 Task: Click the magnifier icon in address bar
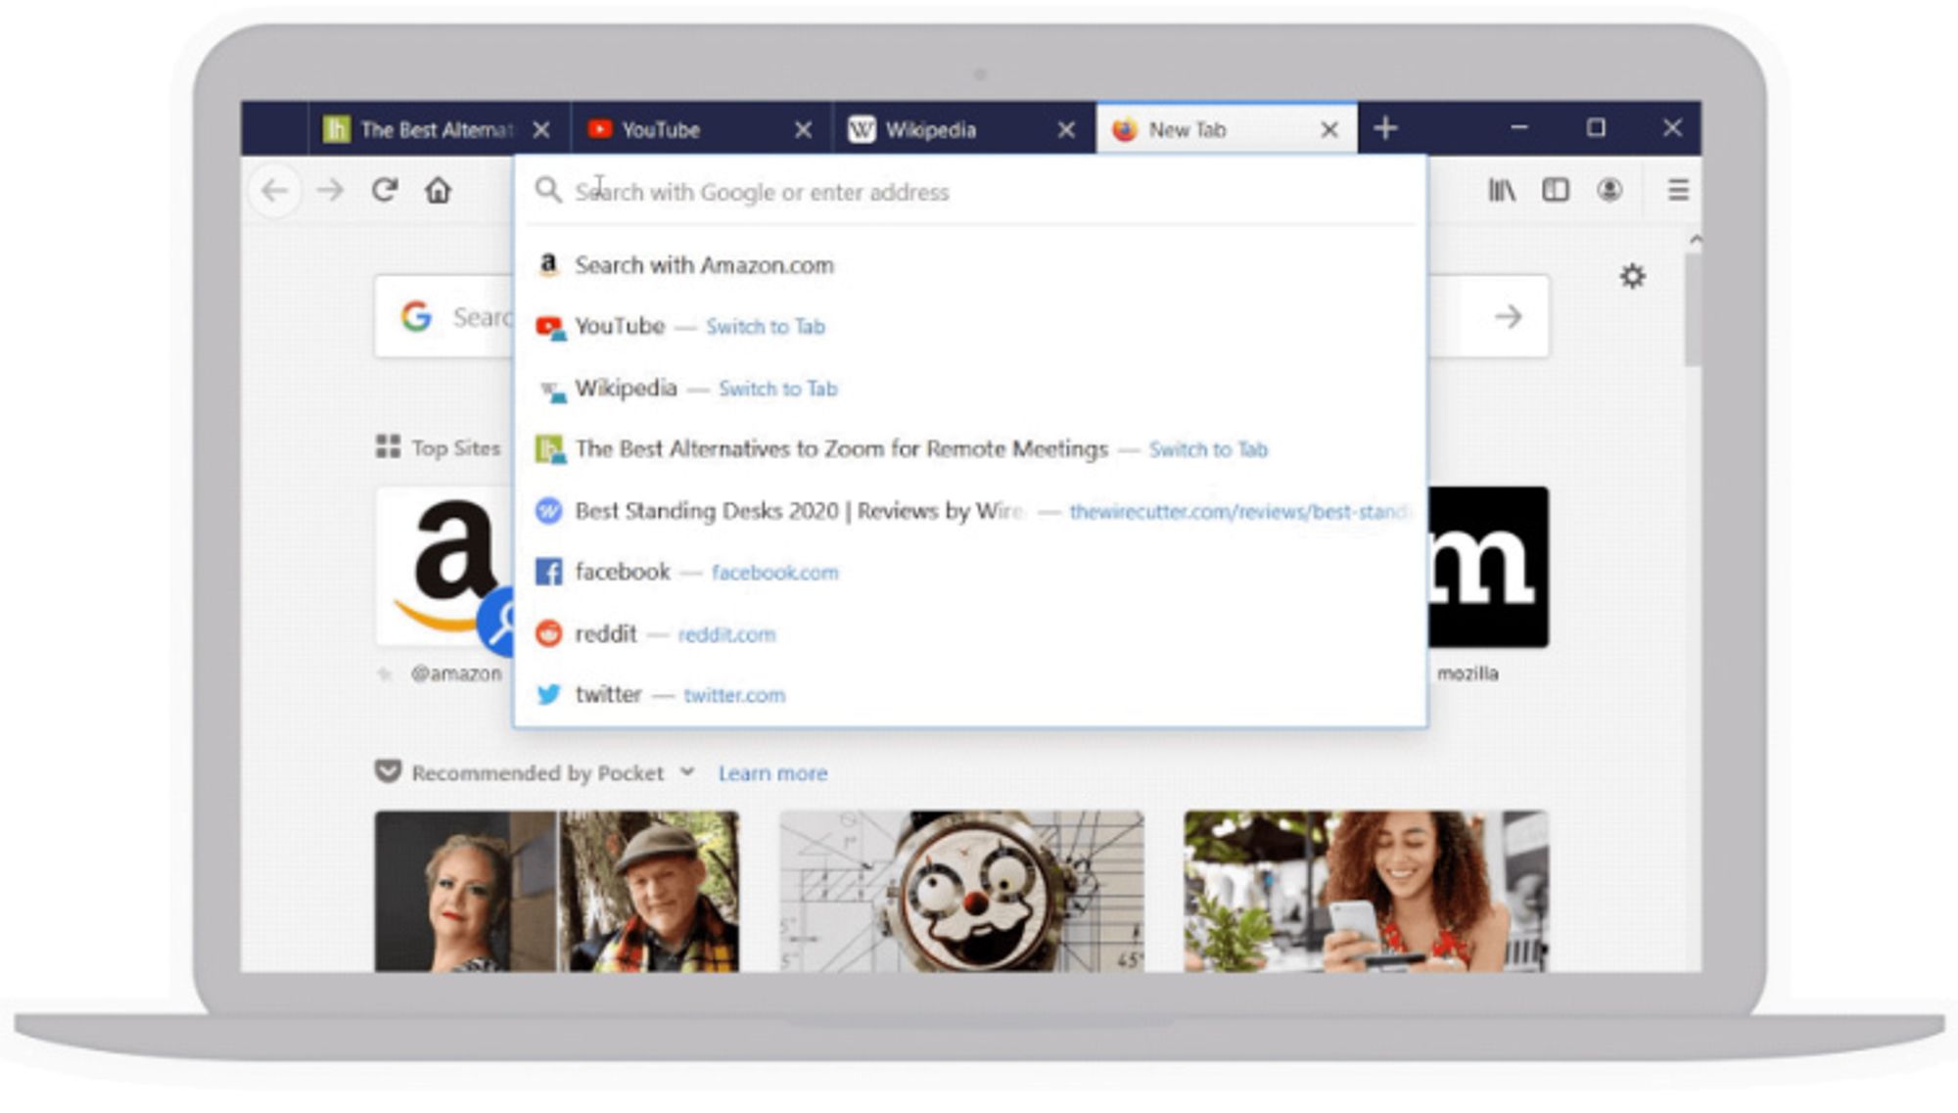click(x=548, y=191)
